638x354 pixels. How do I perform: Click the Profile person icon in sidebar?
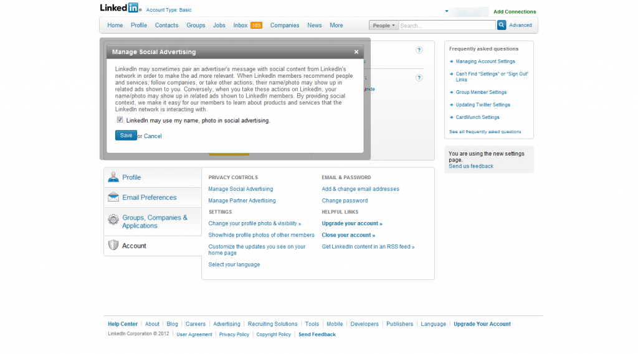click(x=113, y=177)
